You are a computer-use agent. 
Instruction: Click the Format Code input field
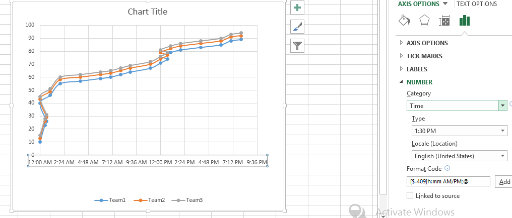click(x=449, y=181)
